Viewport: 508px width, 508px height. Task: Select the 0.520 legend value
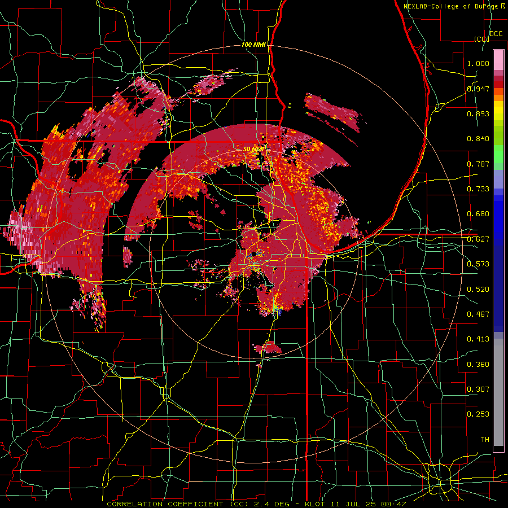478,290
